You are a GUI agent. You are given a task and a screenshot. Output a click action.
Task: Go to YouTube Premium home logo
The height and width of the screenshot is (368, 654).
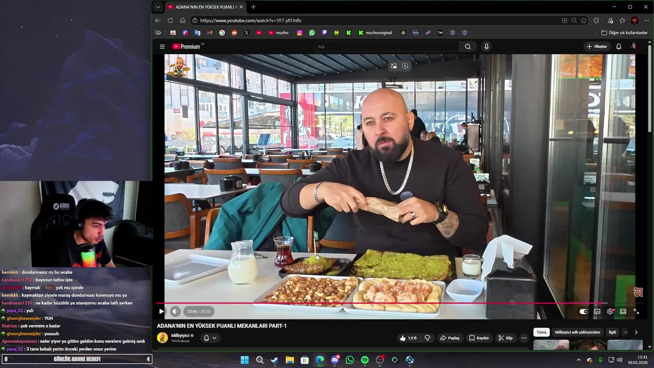pos(187,47)
